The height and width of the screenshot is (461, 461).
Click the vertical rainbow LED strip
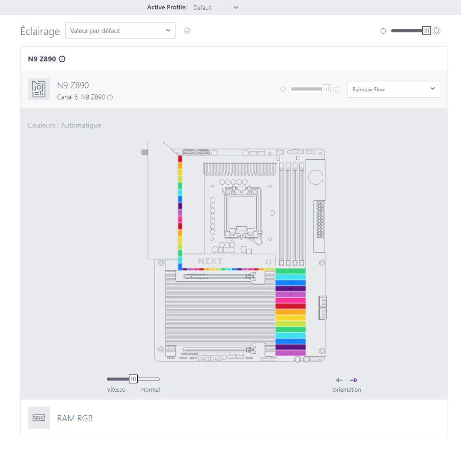click(180, 212)
